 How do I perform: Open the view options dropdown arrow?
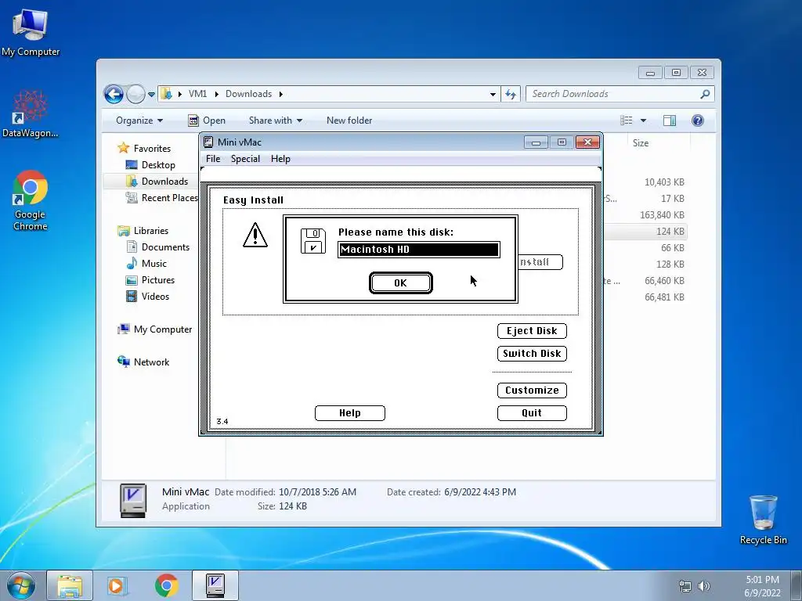[x=644, y=121]
